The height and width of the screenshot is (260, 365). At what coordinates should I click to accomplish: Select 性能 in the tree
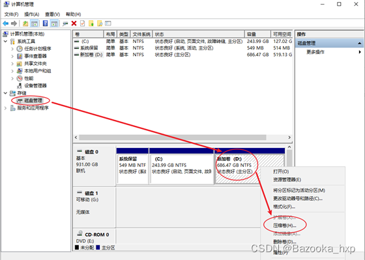(29, 78)
